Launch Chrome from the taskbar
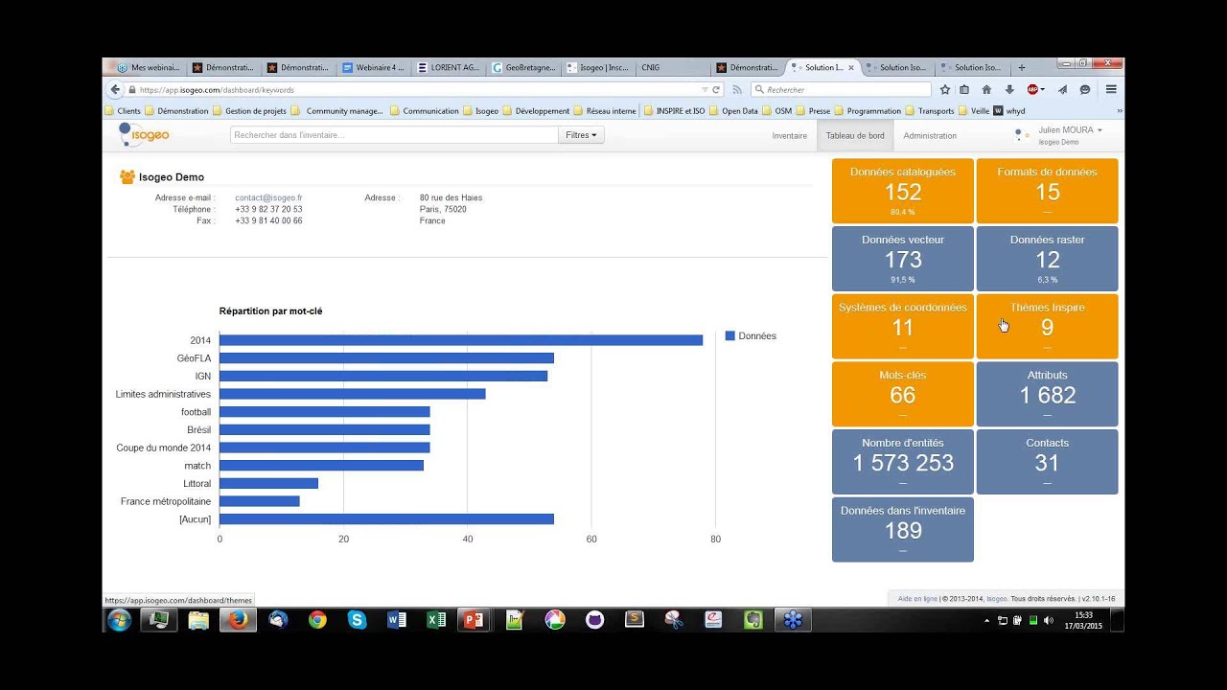Image resolution: width=1227 pixels, height=690 pixels. coord(317,620)
